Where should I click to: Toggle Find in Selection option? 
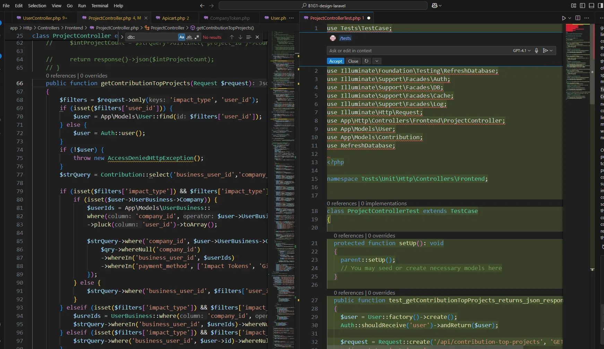249,37
